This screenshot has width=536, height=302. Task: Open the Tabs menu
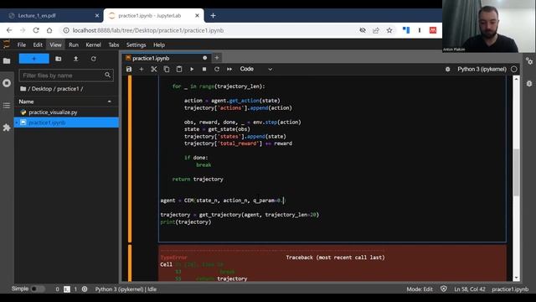pyautogui.click(x=114, y=44)
